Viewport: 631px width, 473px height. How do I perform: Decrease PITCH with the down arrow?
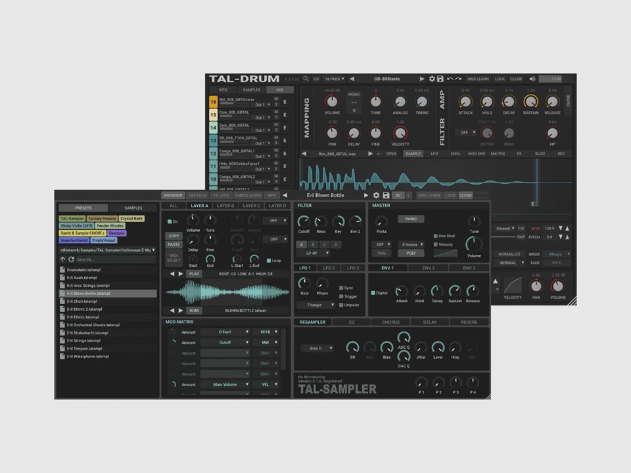point(561,237)
